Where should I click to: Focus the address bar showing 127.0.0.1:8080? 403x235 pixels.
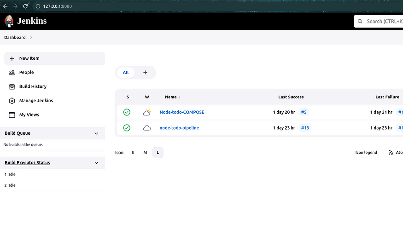[x=57, y=6]
